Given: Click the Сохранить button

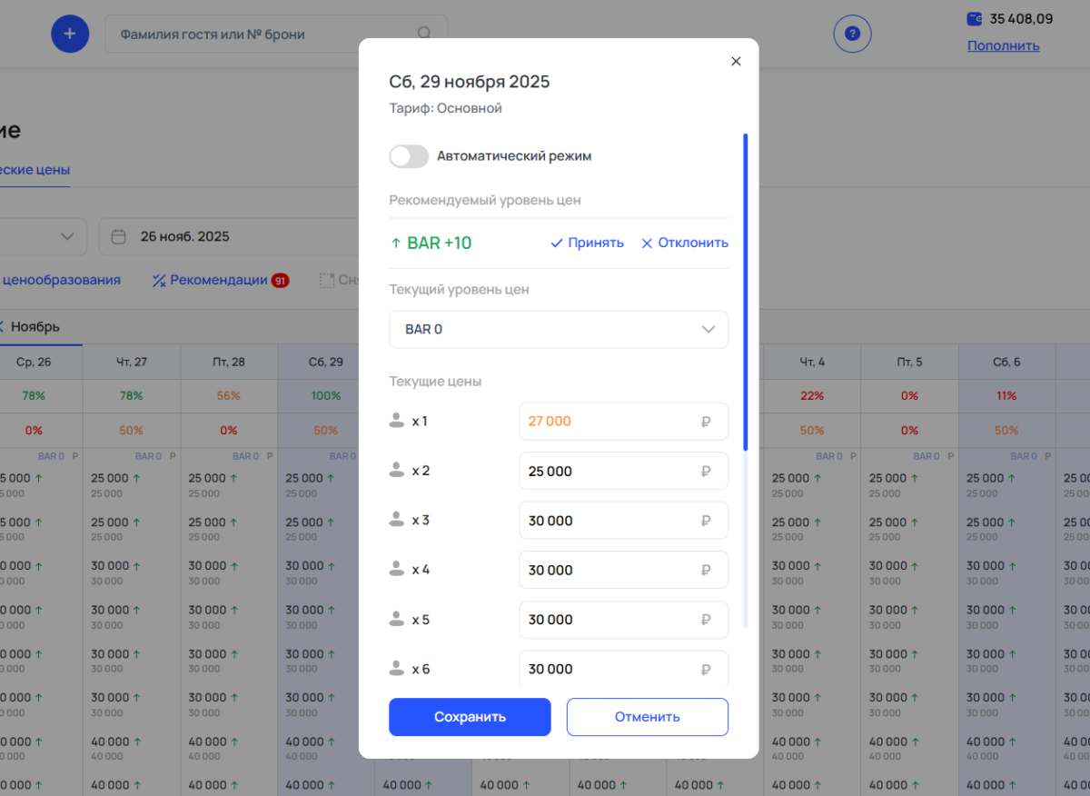Looking at the screenshot, I should pos(470,717).
